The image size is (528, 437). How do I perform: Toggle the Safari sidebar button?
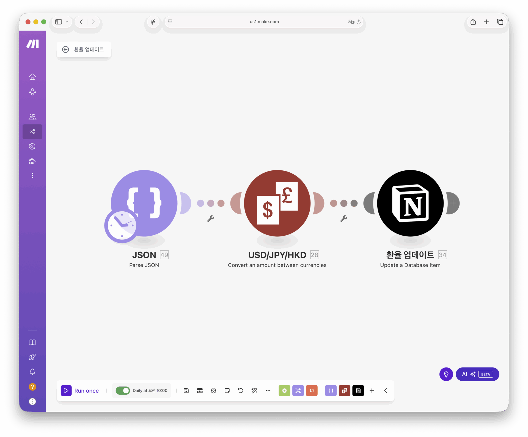click(x=59, y=22)
